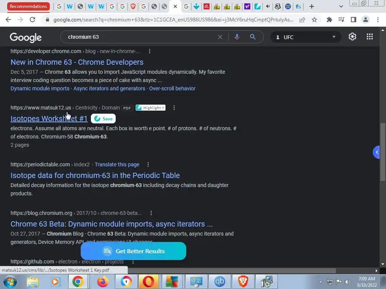
Task: Launch Opera from the taskbar
Action: (x=149, y=281)
